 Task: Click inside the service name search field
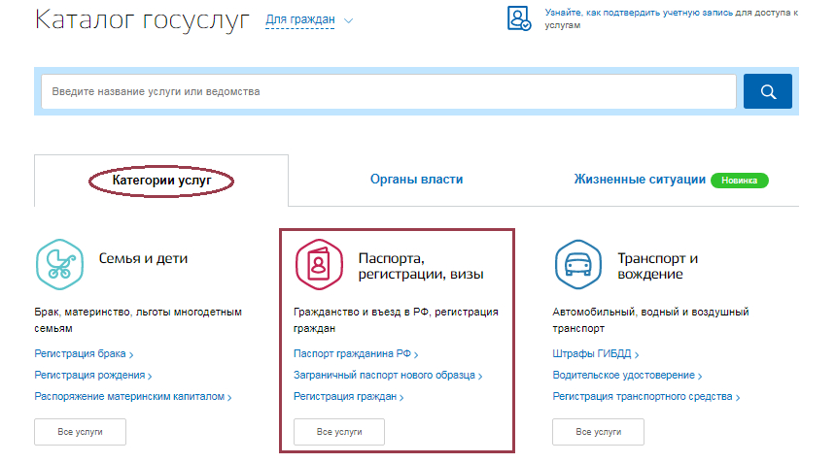[x=388, y=92]
